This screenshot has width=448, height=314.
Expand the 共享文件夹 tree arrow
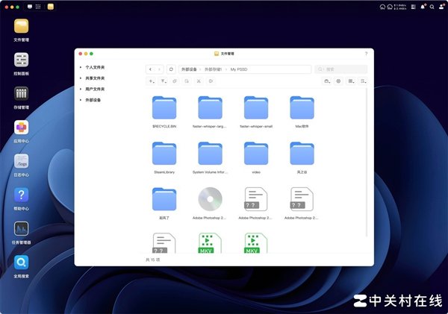pos(81,78)
